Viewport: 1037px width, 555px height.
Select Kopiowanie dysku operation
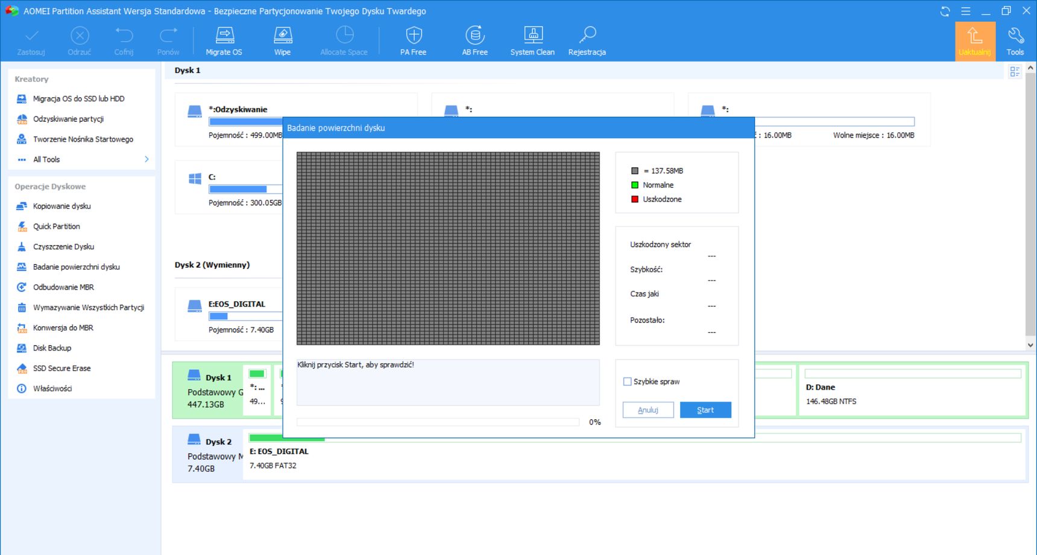[62, 206]
